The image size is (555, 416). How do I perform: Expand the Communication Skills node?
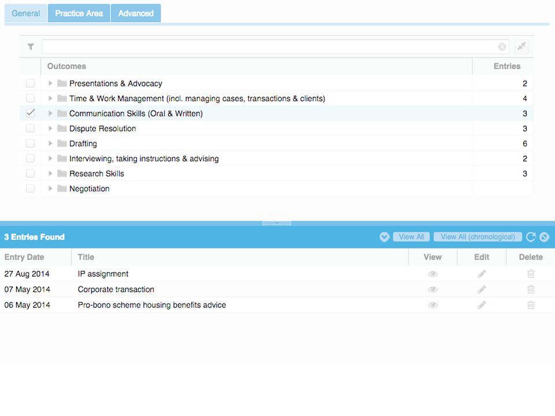click(x=50, y=114)
